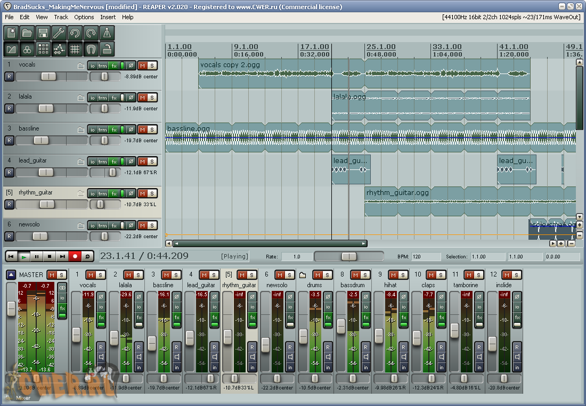This screenshot has height=406, width=586.
Task: Click the MASTER triangle expander button
Action: (11, 275)
